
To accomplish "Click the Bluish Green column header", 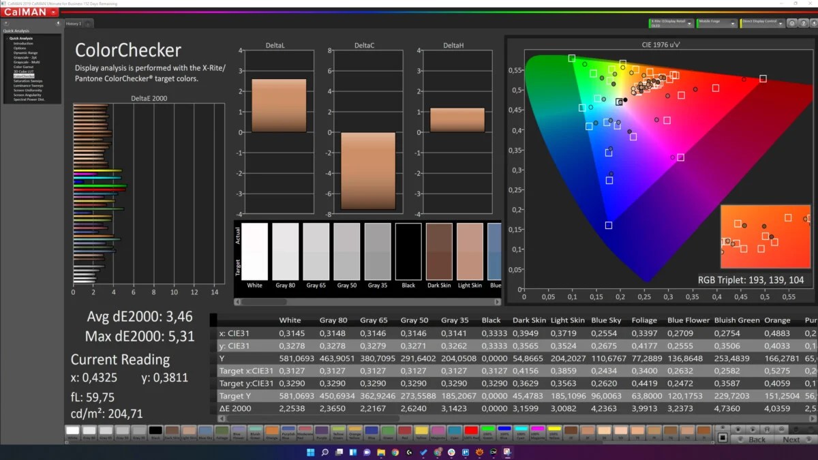I will pos(737,320).
